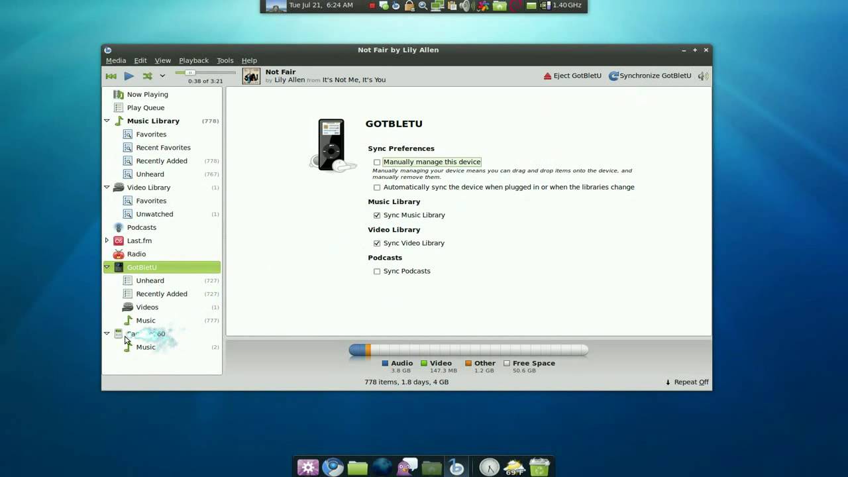Expand the Last.fm tree
The width and height of the screenshot is (848, 477).
[x=107, y=240]
